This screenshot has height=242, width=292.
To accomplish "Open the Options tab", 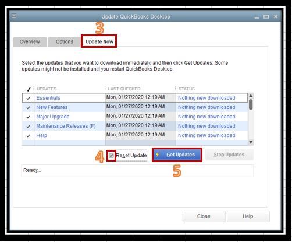I will click(x=65, y=42).
